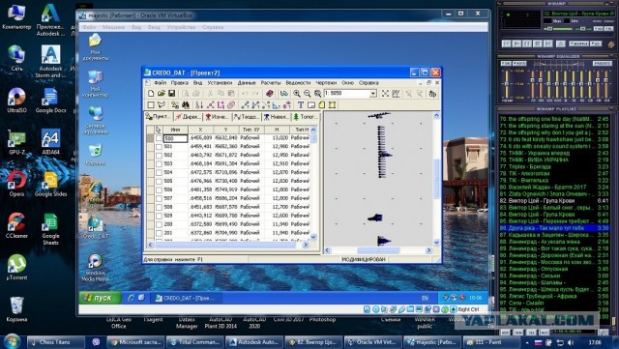Image resolution: width=619 pixels, height=349 pixels.
Task: Launch Opera from the desktop
Action: (x=16, y=184)
